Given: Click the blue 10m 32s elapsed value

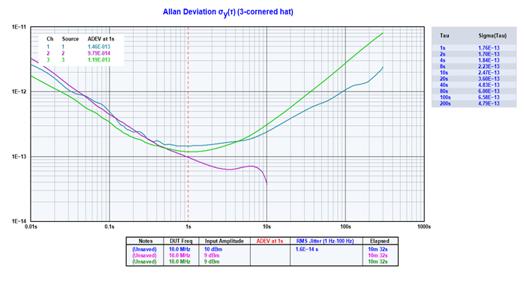Looking at the screenshot, I should tap(378, 249).
